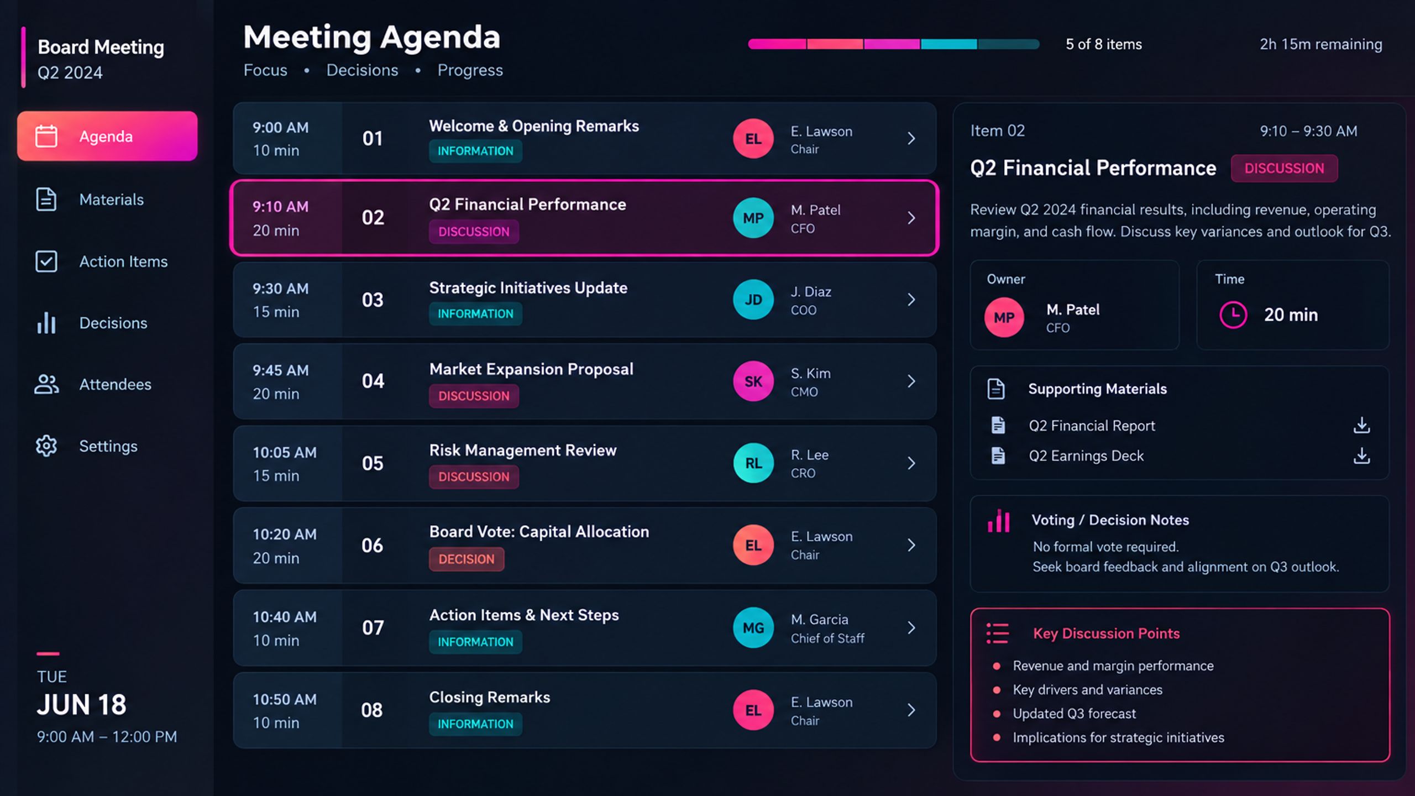Click the Action Items checkmark icon
This screenshot has width=1415, height=796.
click(46, 261)
